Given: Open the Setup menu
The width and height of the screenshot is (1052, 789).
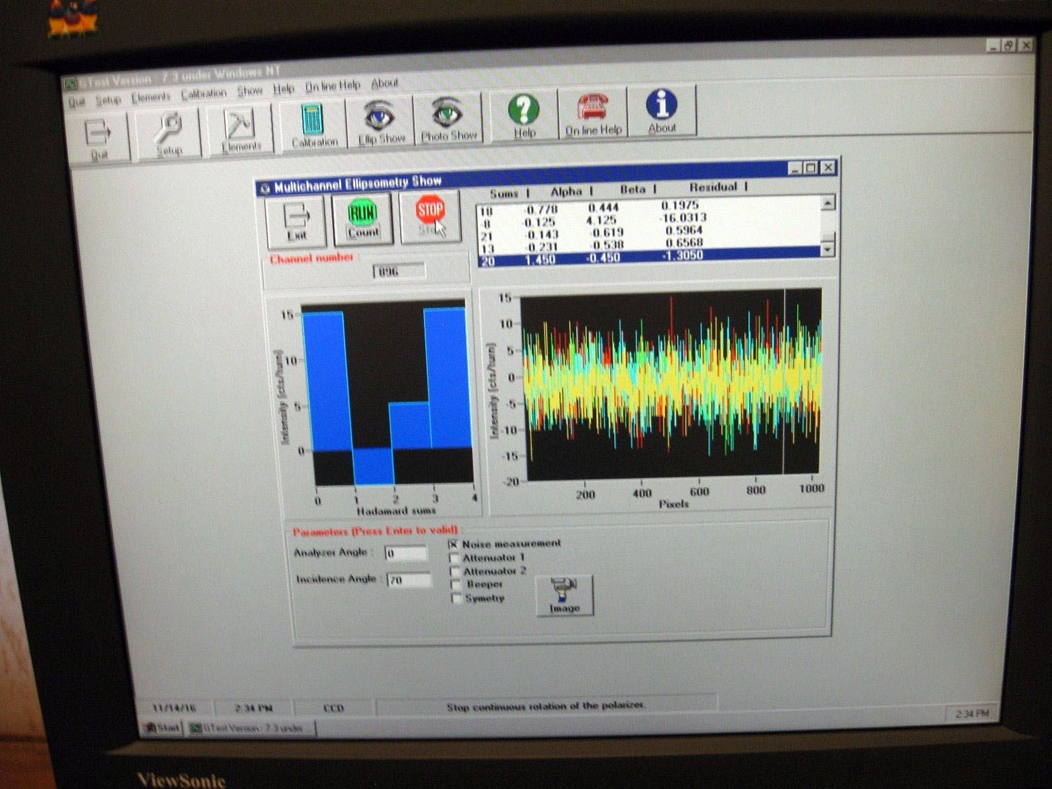Looking at the screenshot, I should point(108,100).
